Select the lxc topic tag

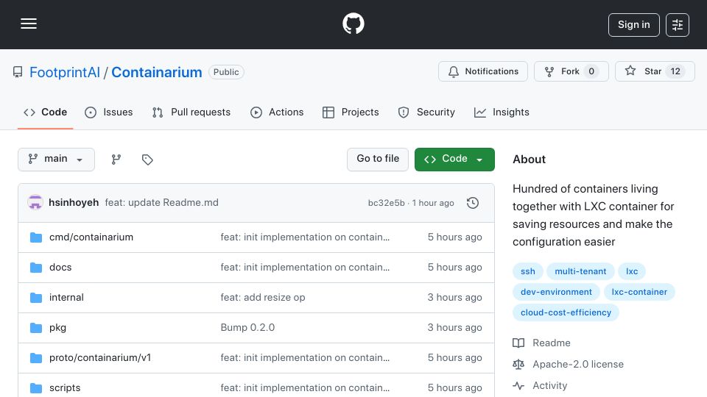(x=632, y=271)
